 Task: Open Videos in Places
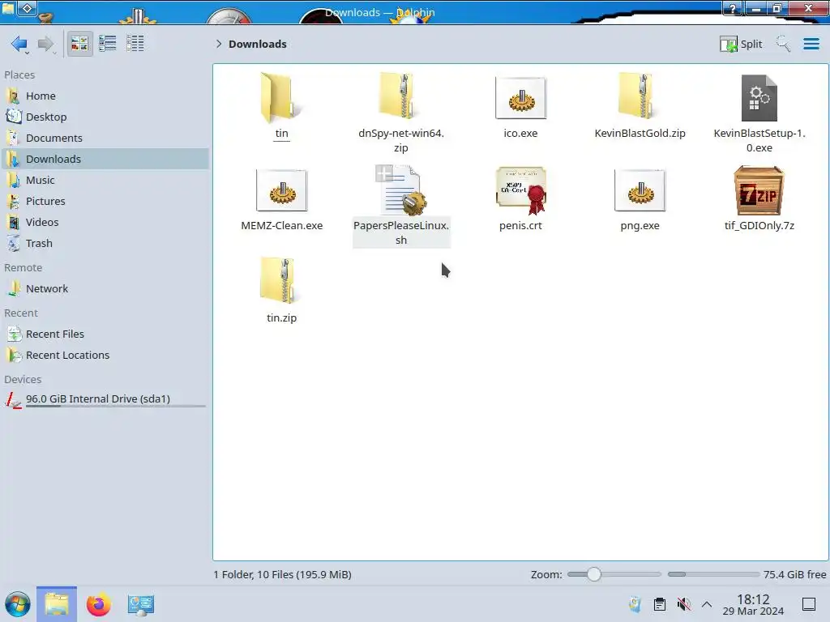coord(106,222)
